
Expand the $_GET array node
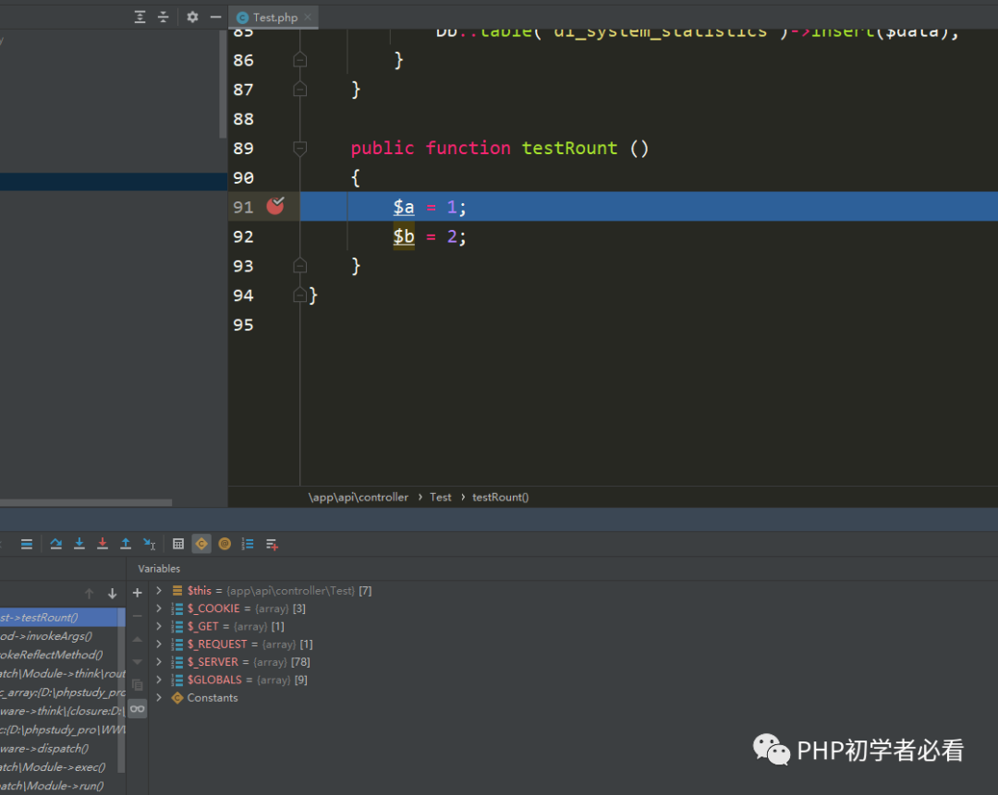159,626
